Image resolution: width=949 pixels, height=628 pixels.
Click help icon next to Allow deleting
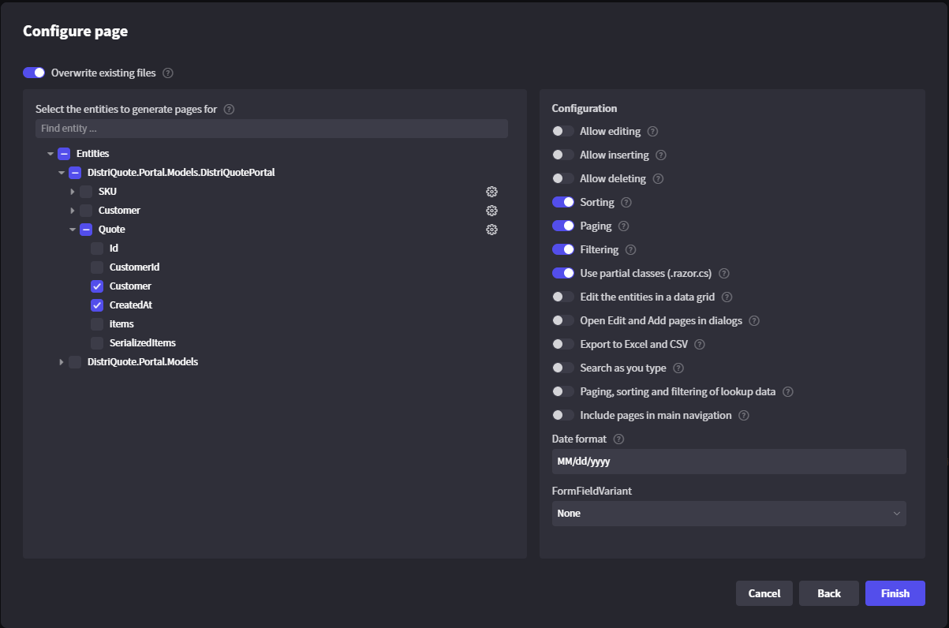pyautogui.click(x=658, y=179)
